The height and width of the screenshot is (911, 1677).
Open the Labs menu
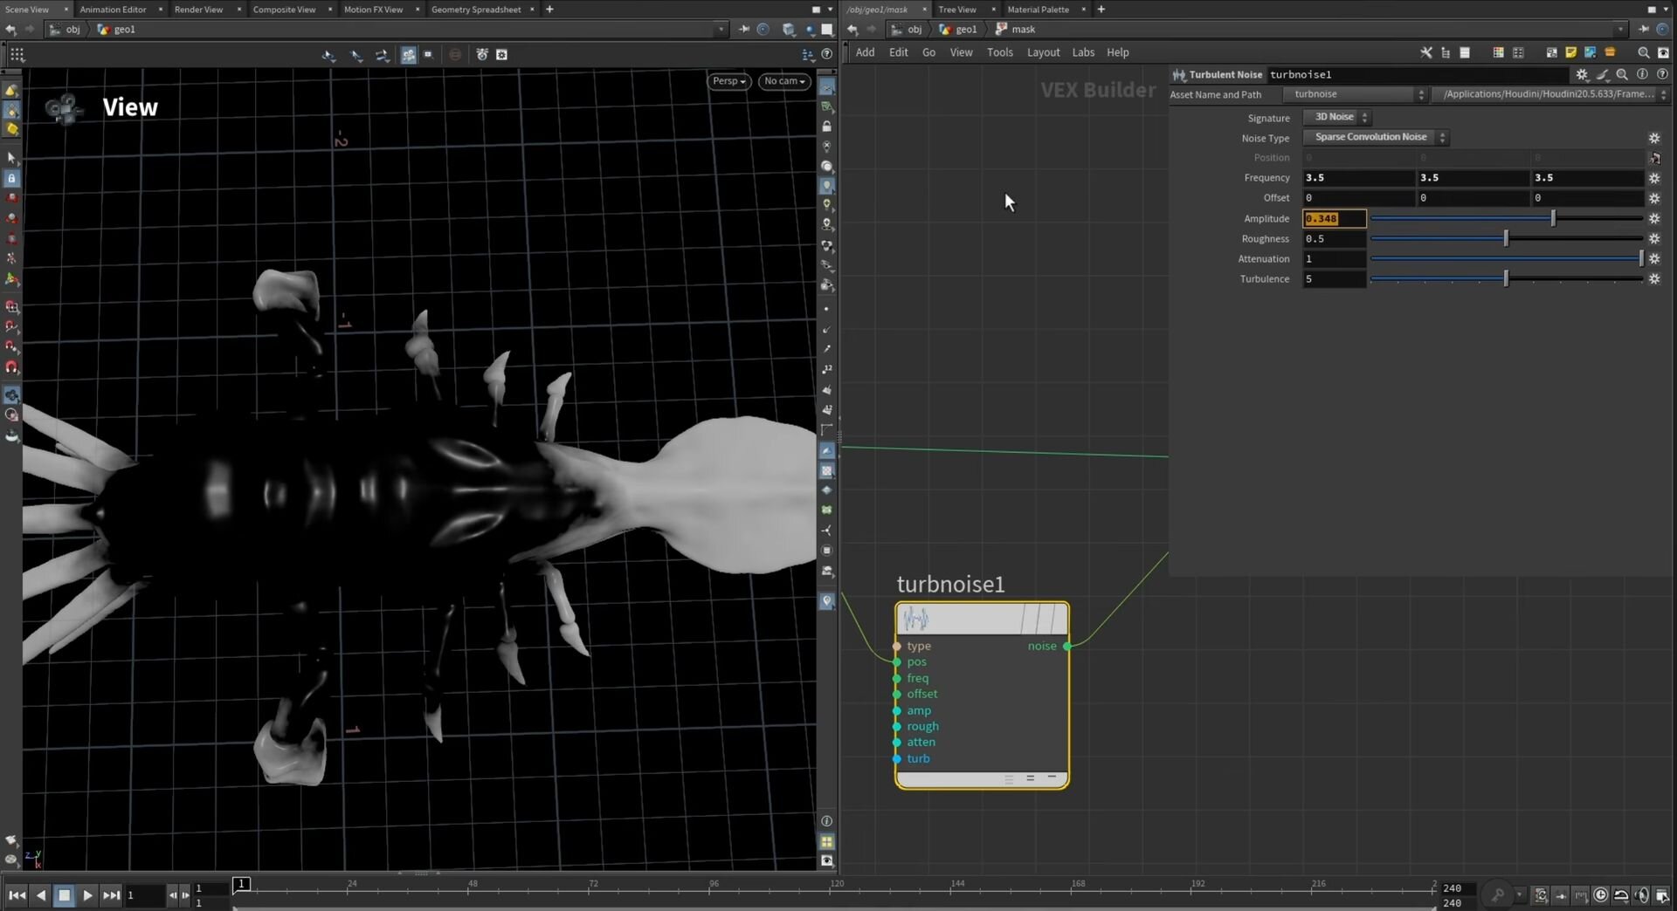coord(1082,52)
